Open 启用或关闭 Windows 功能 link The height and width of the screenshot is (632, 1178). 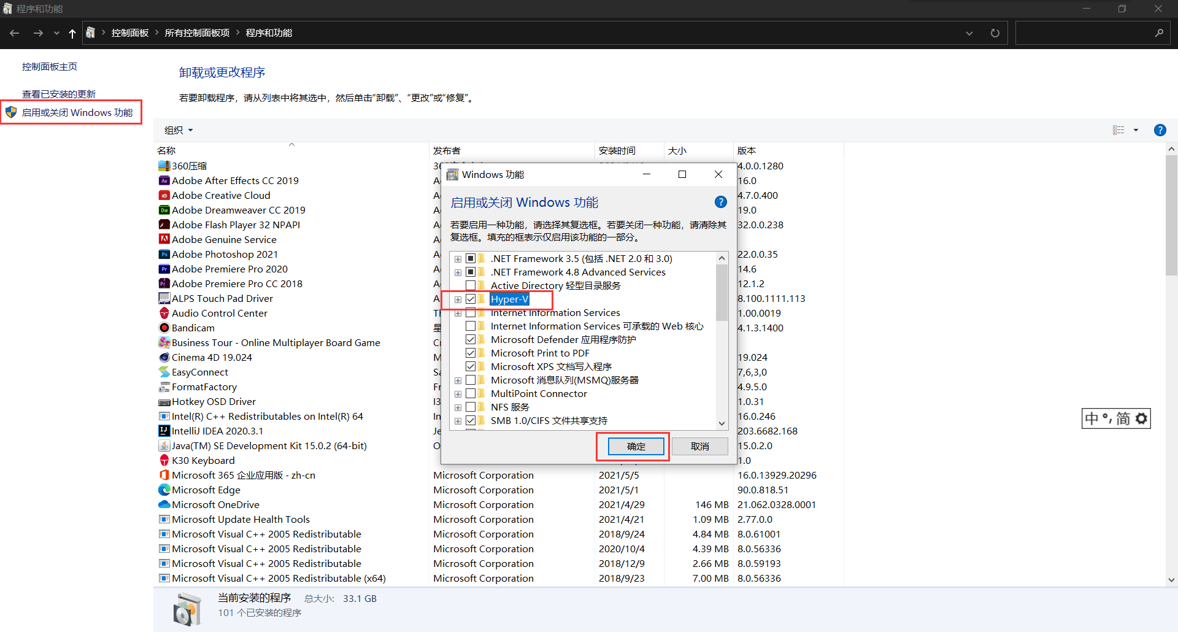(77, 112)
